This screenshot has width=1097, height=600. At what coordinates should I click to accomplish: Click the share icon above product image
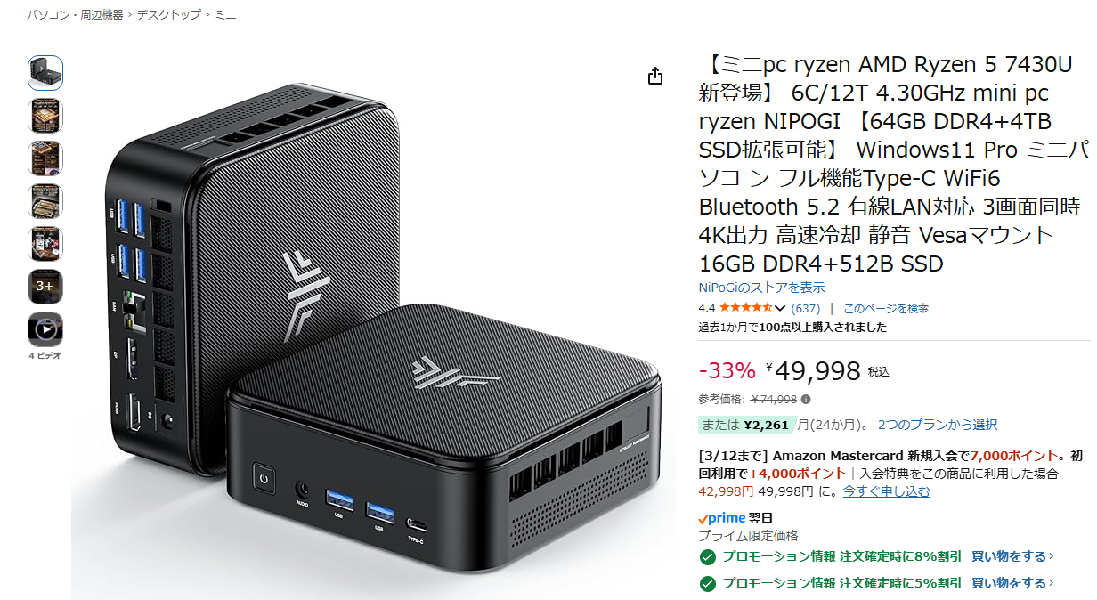[x=655, y=76]
